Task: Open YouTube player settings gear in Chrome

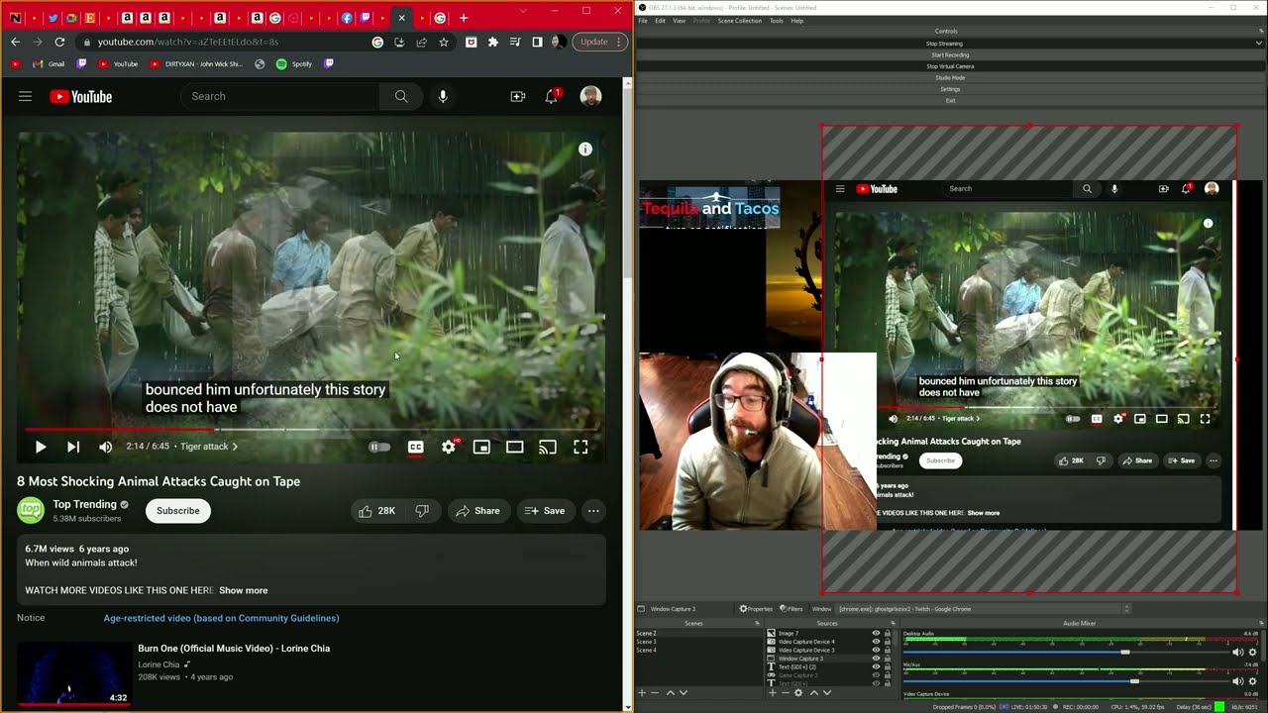Action: (x=449, y=447)
